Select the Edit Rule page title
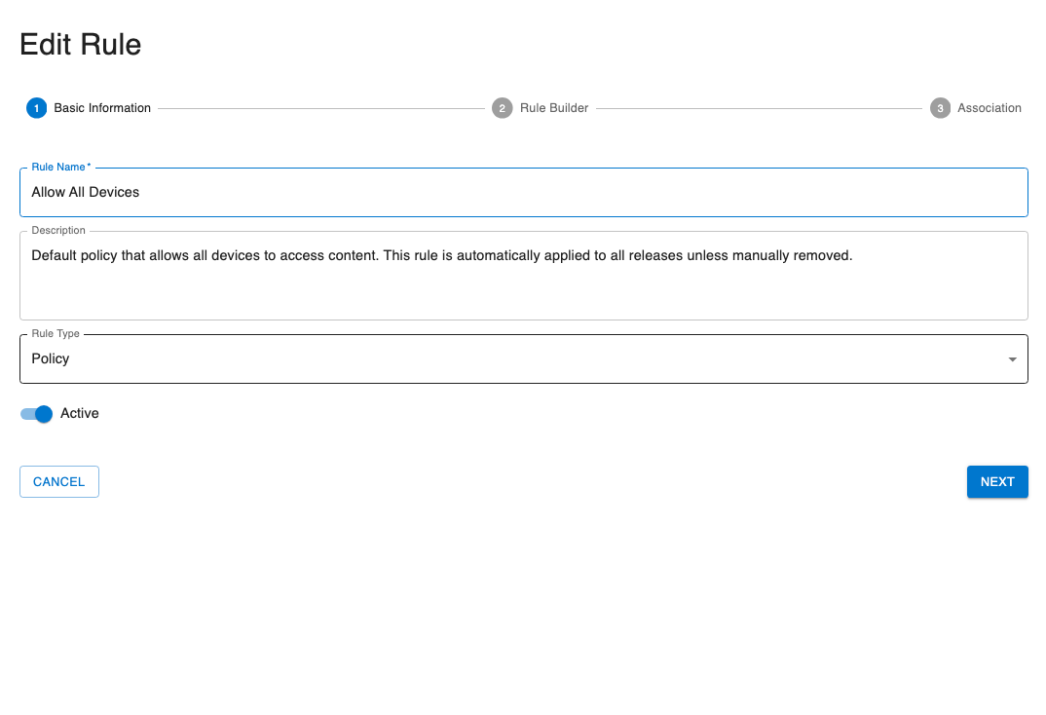Viewport: 1046px width, 715px height. [80, 44]
